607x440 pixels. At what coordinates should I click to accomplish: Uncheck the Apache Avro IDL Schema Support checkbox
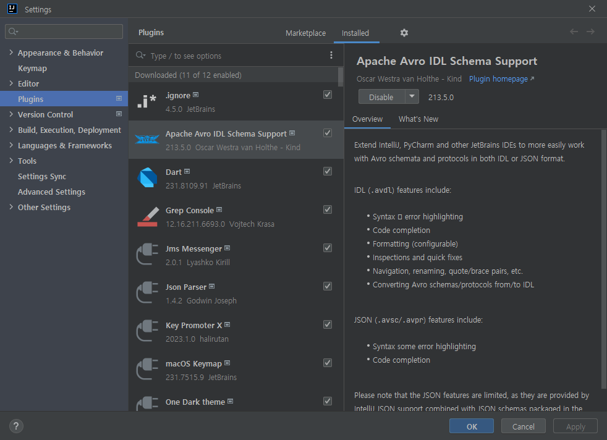pos(328,133)
